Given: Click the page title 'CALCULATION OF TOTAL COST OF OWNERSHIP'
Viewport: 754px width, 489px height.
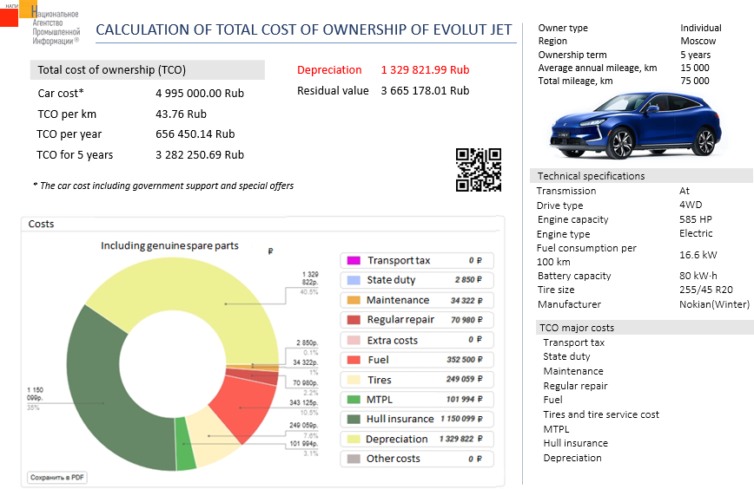Looking at the screenshot, I should coord(304,29).
